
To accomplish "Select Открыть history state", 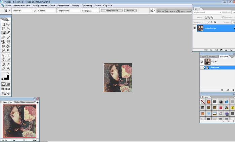I will pyautogui.click(x=217, y=67).
